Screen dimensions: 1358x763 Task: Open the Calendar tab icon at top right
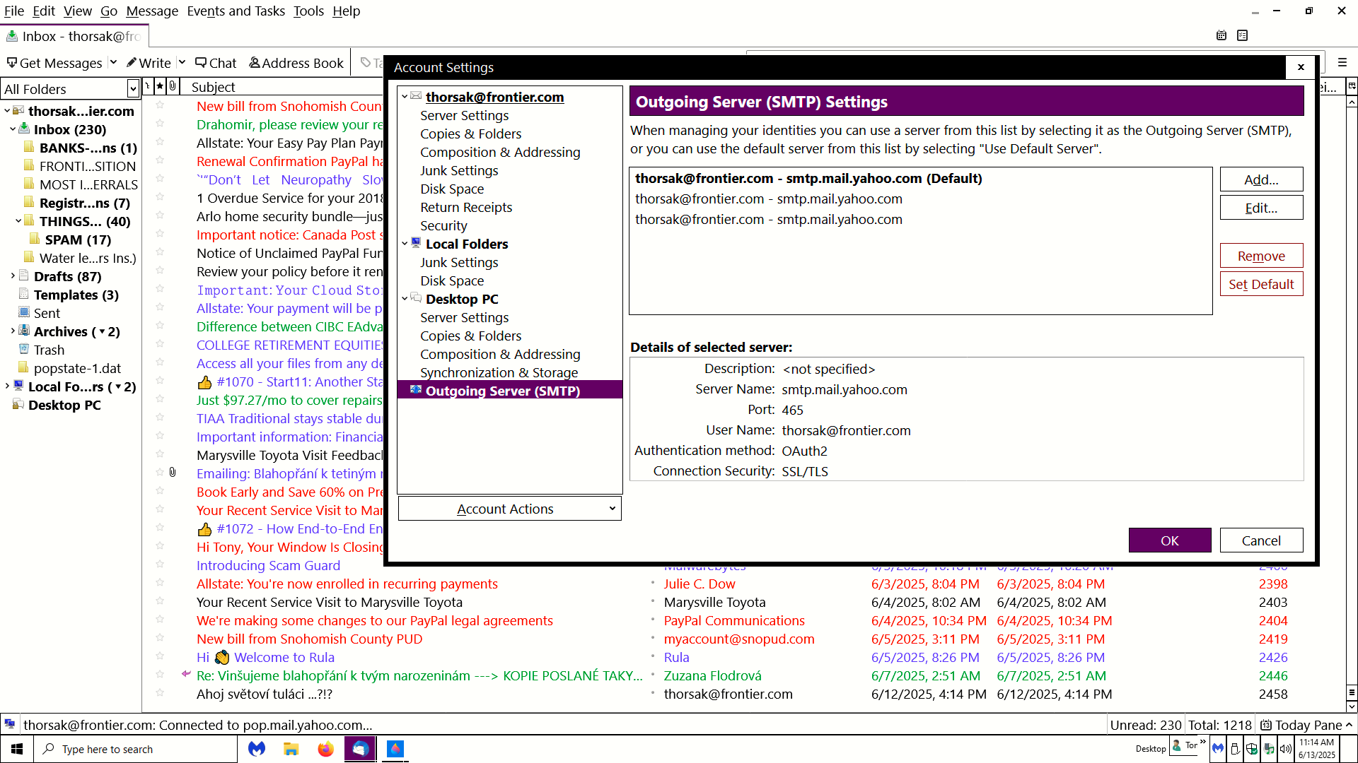click(x=1221, y=35)
